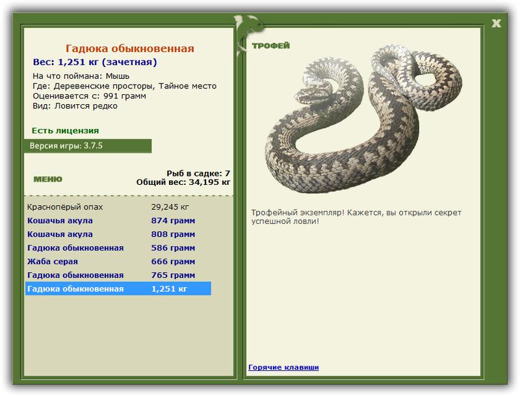
Task: Select Гадюка обыкновенная weighing 765 грамм
Action: (x=118, y=275)
